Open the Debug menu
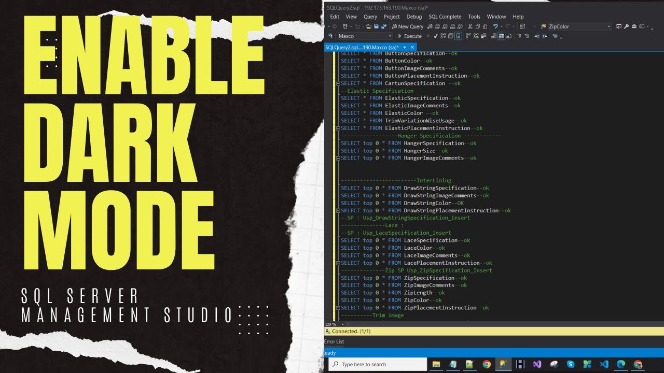 414,17
